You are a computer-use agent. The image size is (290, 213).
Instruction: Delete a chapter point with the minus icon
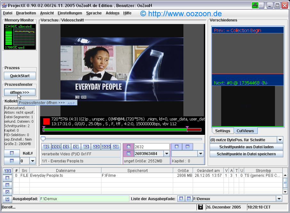pyautogui.click(x=187, y=147)
